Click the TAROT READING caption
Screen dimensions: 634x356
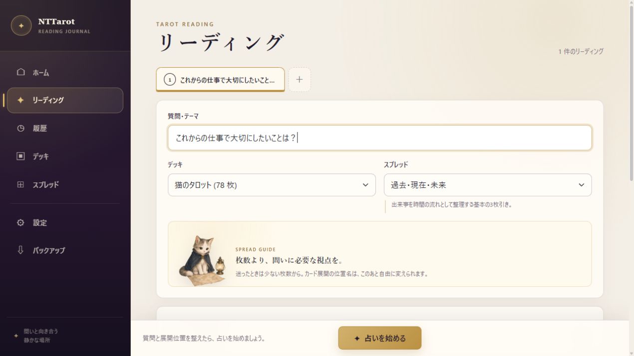185,24
